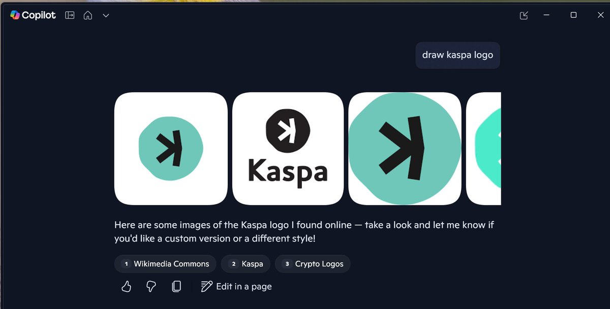Copy the response text icon
The width and height of the screenshot is (610, 309).
176,287
